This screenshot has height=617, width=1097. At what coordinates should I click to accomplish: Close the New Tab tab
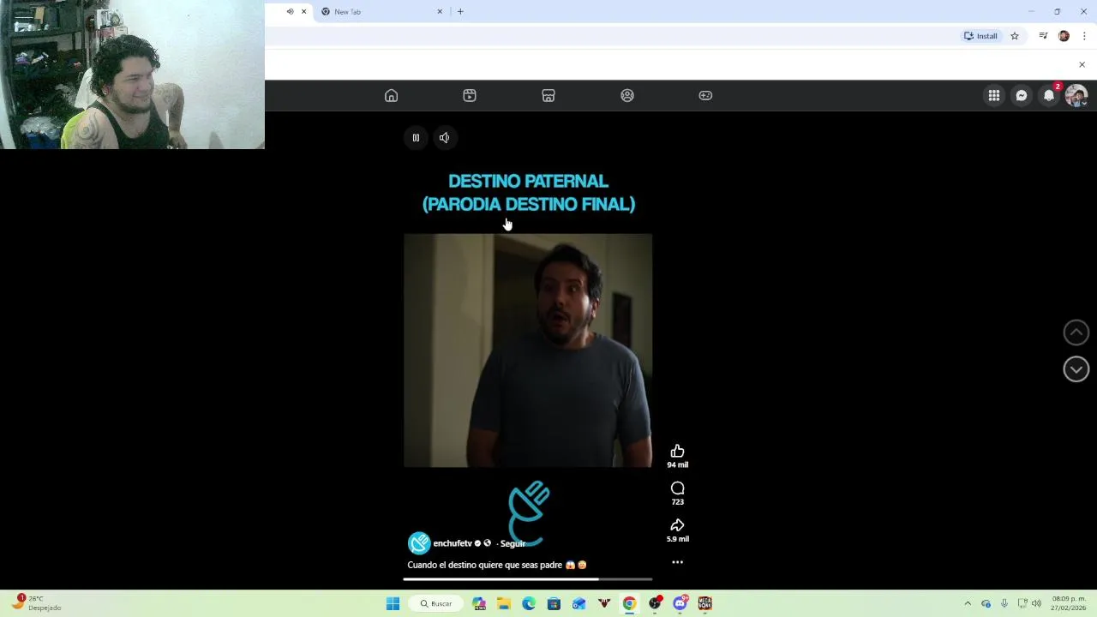coord(440,12)
